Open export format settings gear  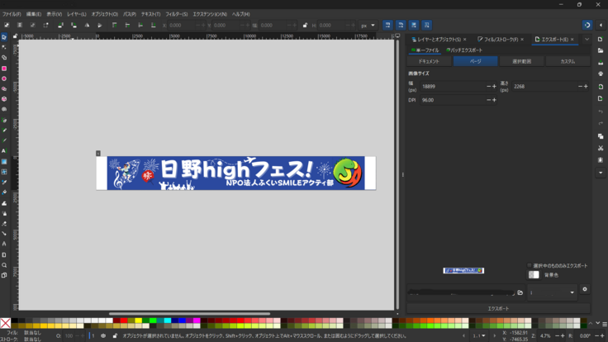coord(585,290)
